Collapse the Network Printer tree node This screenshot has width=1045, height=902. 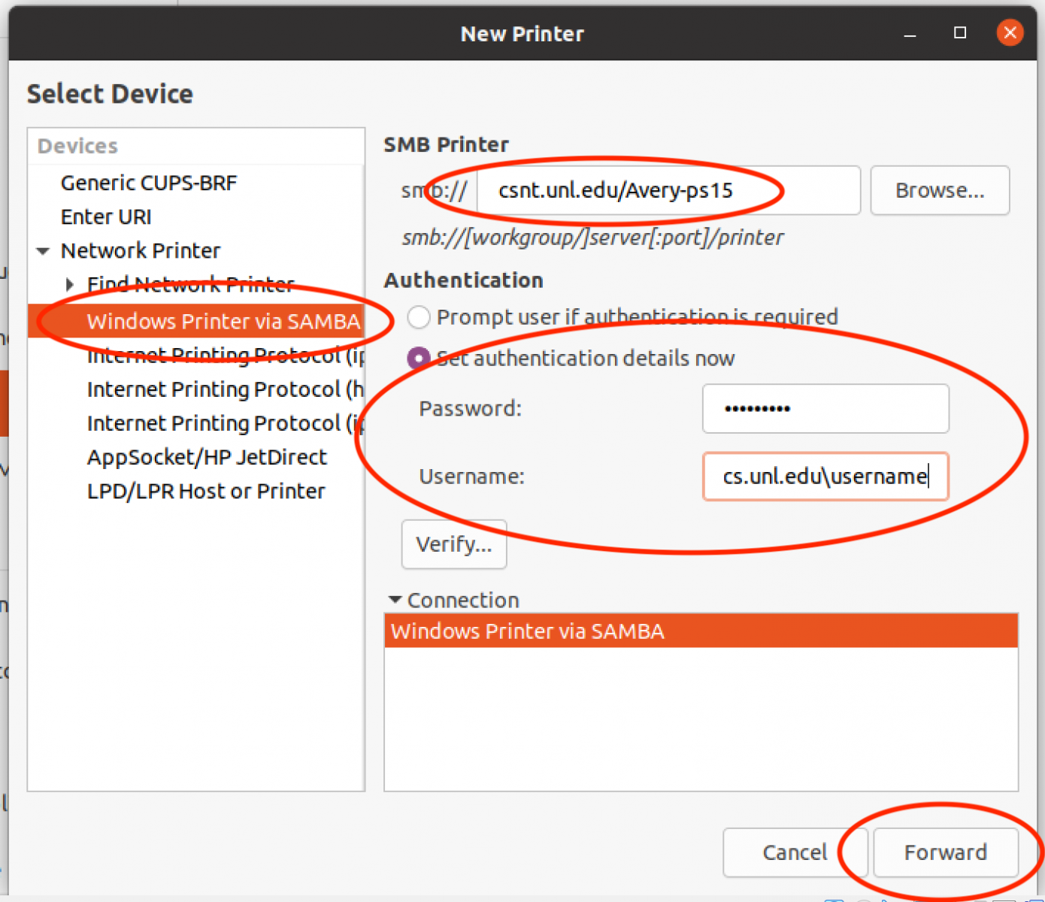pyautogui.click(x=44, y=251)
